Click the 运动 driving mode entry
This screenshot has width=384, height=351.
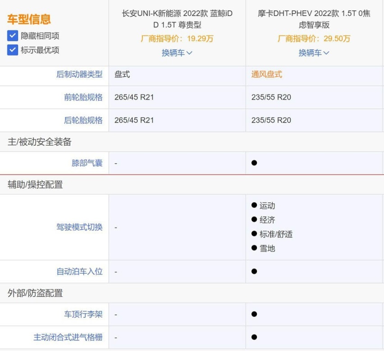tap(267, 205)
